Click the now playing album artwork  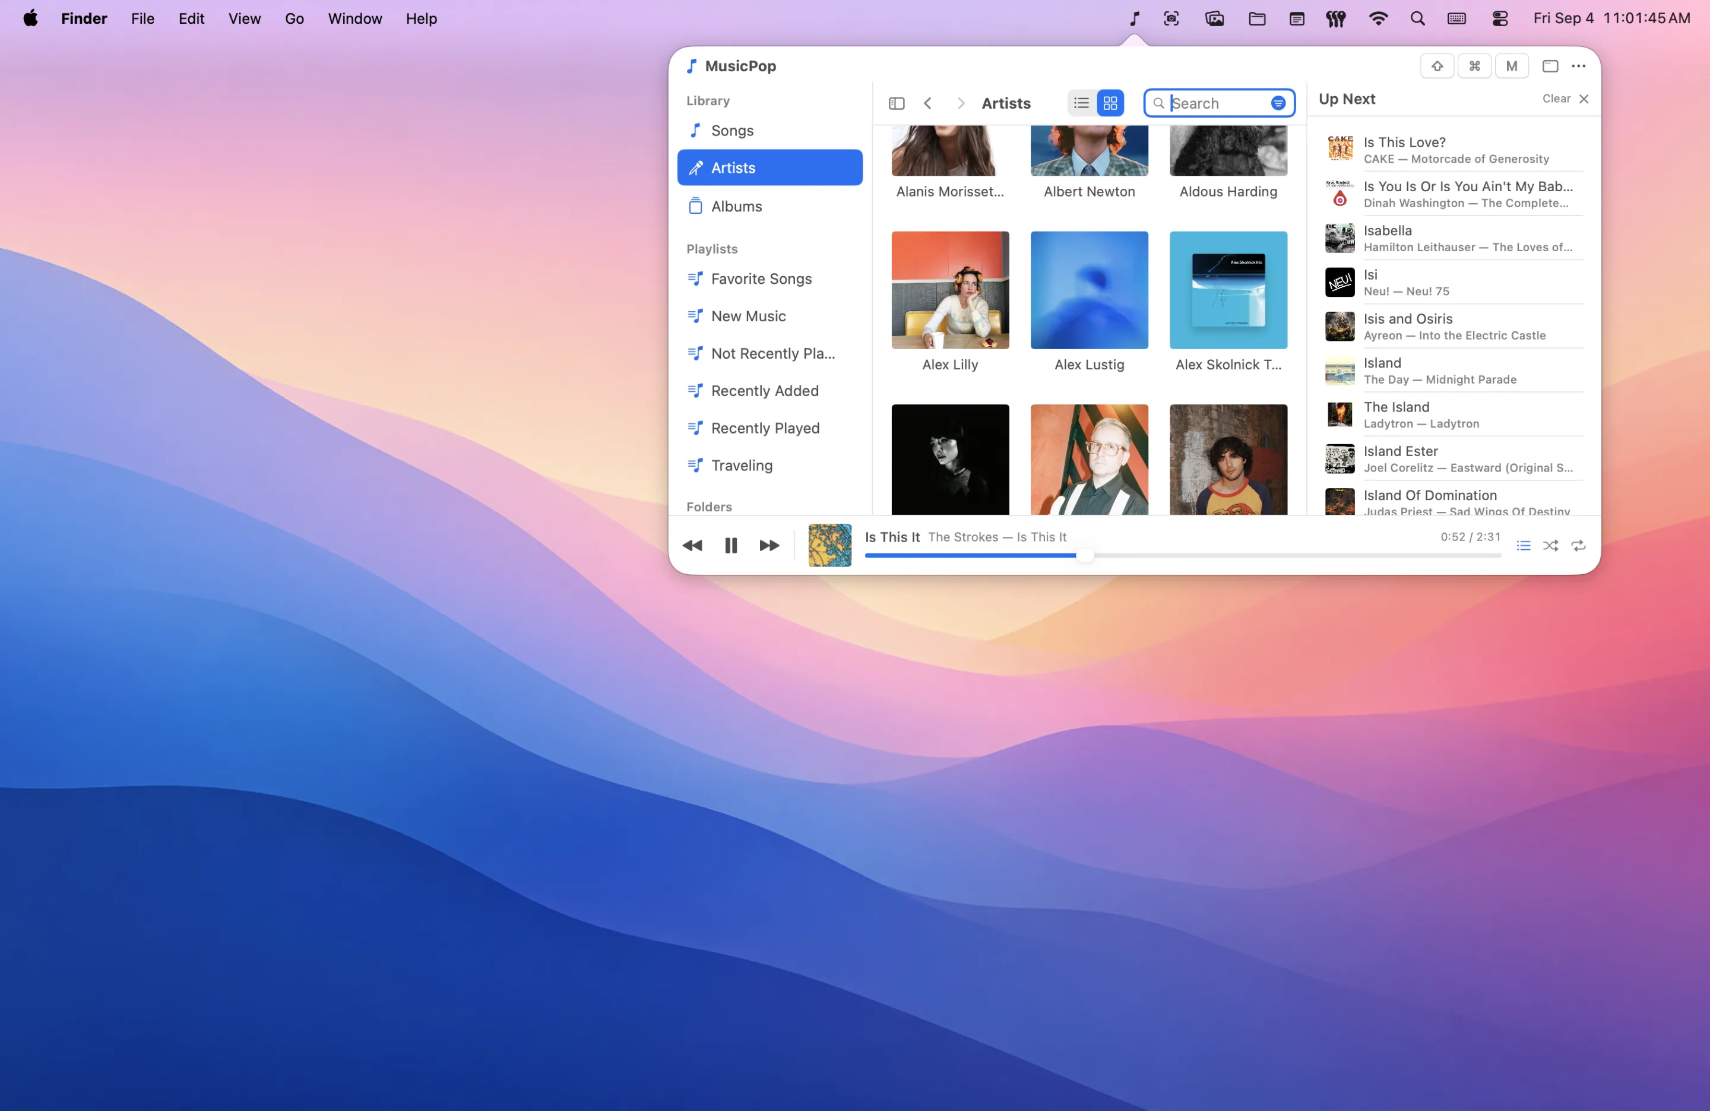[830, 546]
